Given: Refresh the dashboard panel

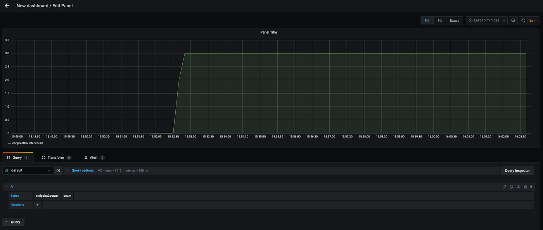Looking at the screenshot, I should pos(523,20).
